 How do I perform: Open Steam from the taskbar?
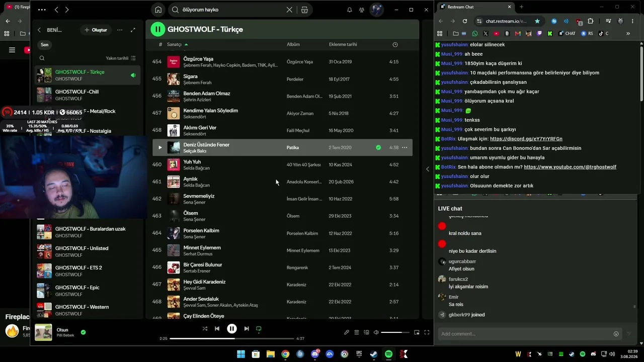coord(373,354)
